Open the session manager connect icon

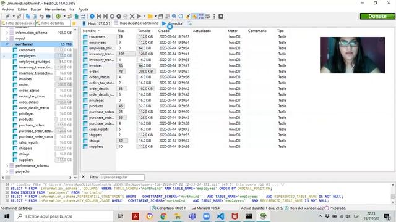7,16
